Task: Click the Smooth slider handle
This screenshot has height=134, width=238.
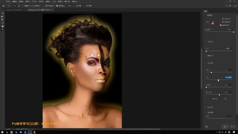Action: (x=211, y=72)
